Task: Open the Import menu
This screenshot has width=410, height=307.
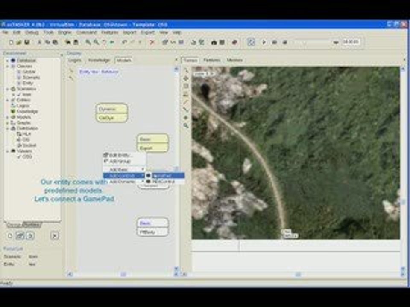Action: pyautogui.click(x=129, y=32)
